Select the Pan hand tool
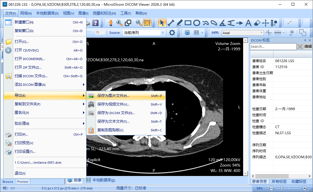The height and width of the screenshot is (192, 313). click(111, 23)
